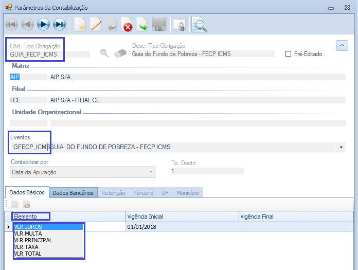
Task: Click delete row icon in grid toolbar
Action: click(x=26, y=205)
